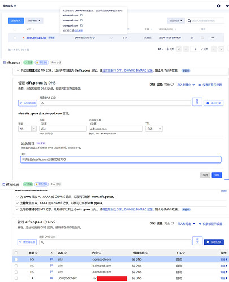Click the add-record button in the upper DNS panel
This screenshot has width=229, height=282.
point(213,103)
